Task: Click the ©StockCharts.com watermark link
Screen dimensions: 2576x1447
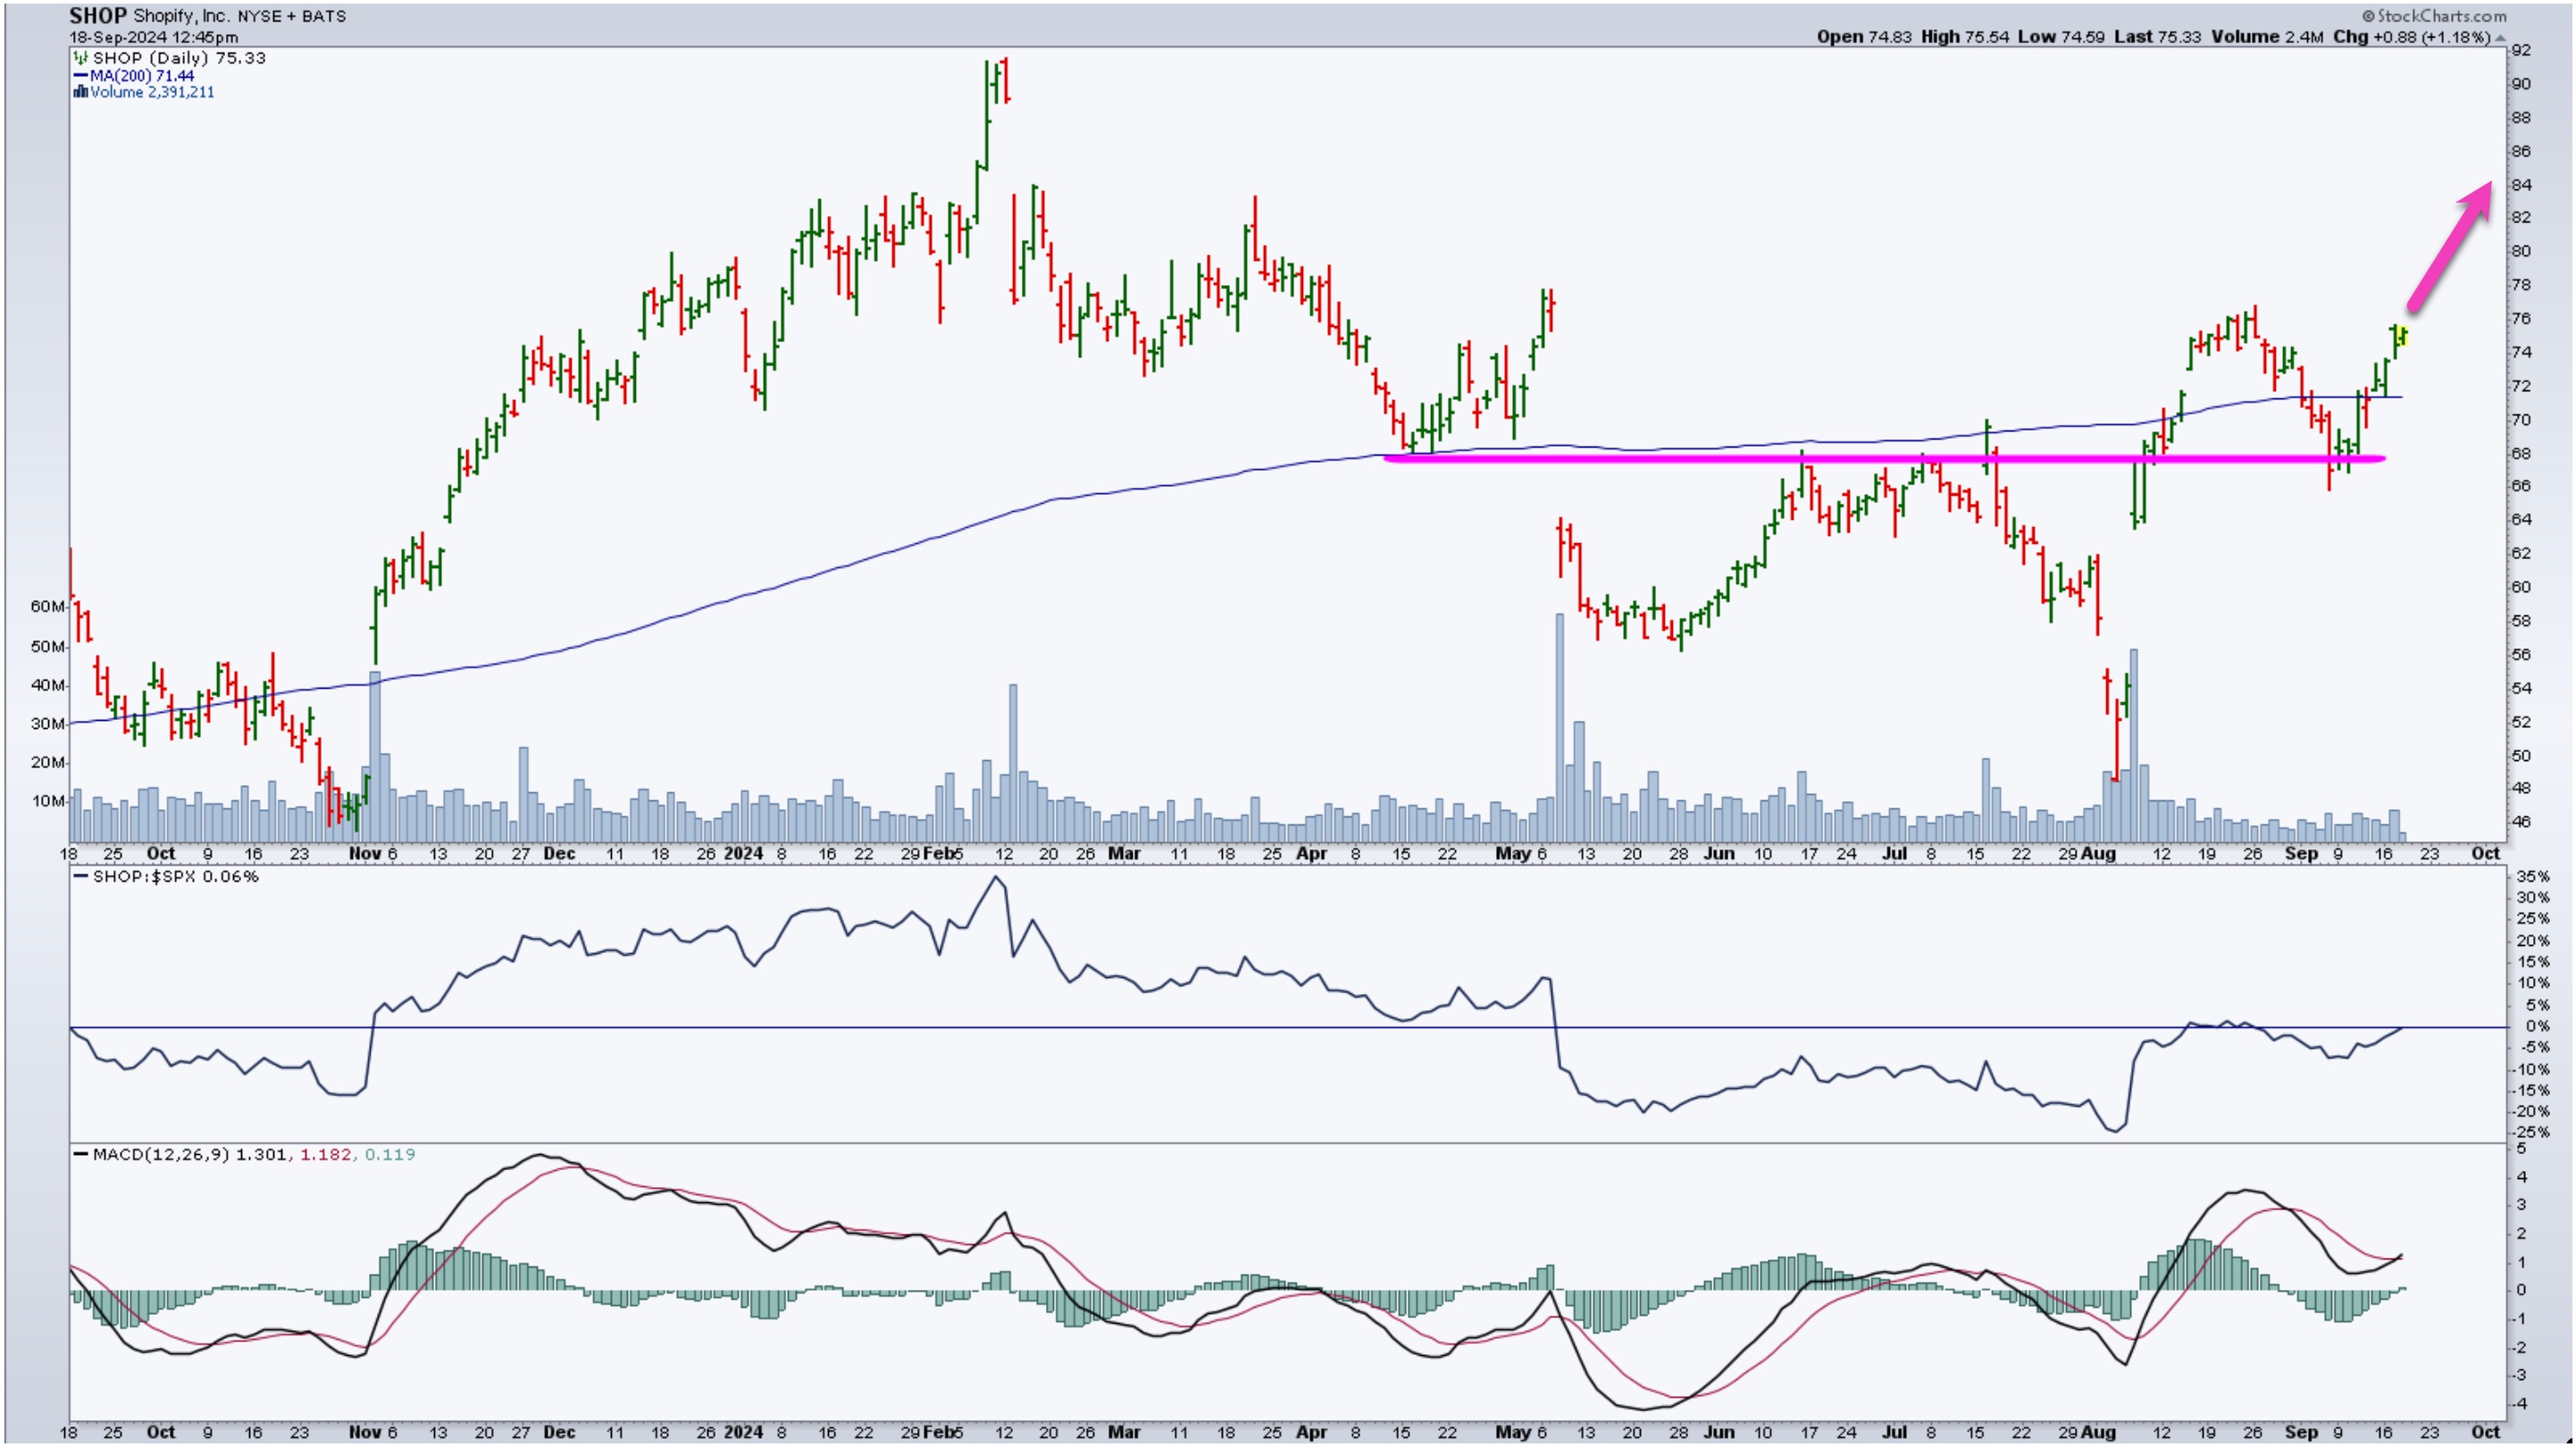Action: (x=2434, y=15)
